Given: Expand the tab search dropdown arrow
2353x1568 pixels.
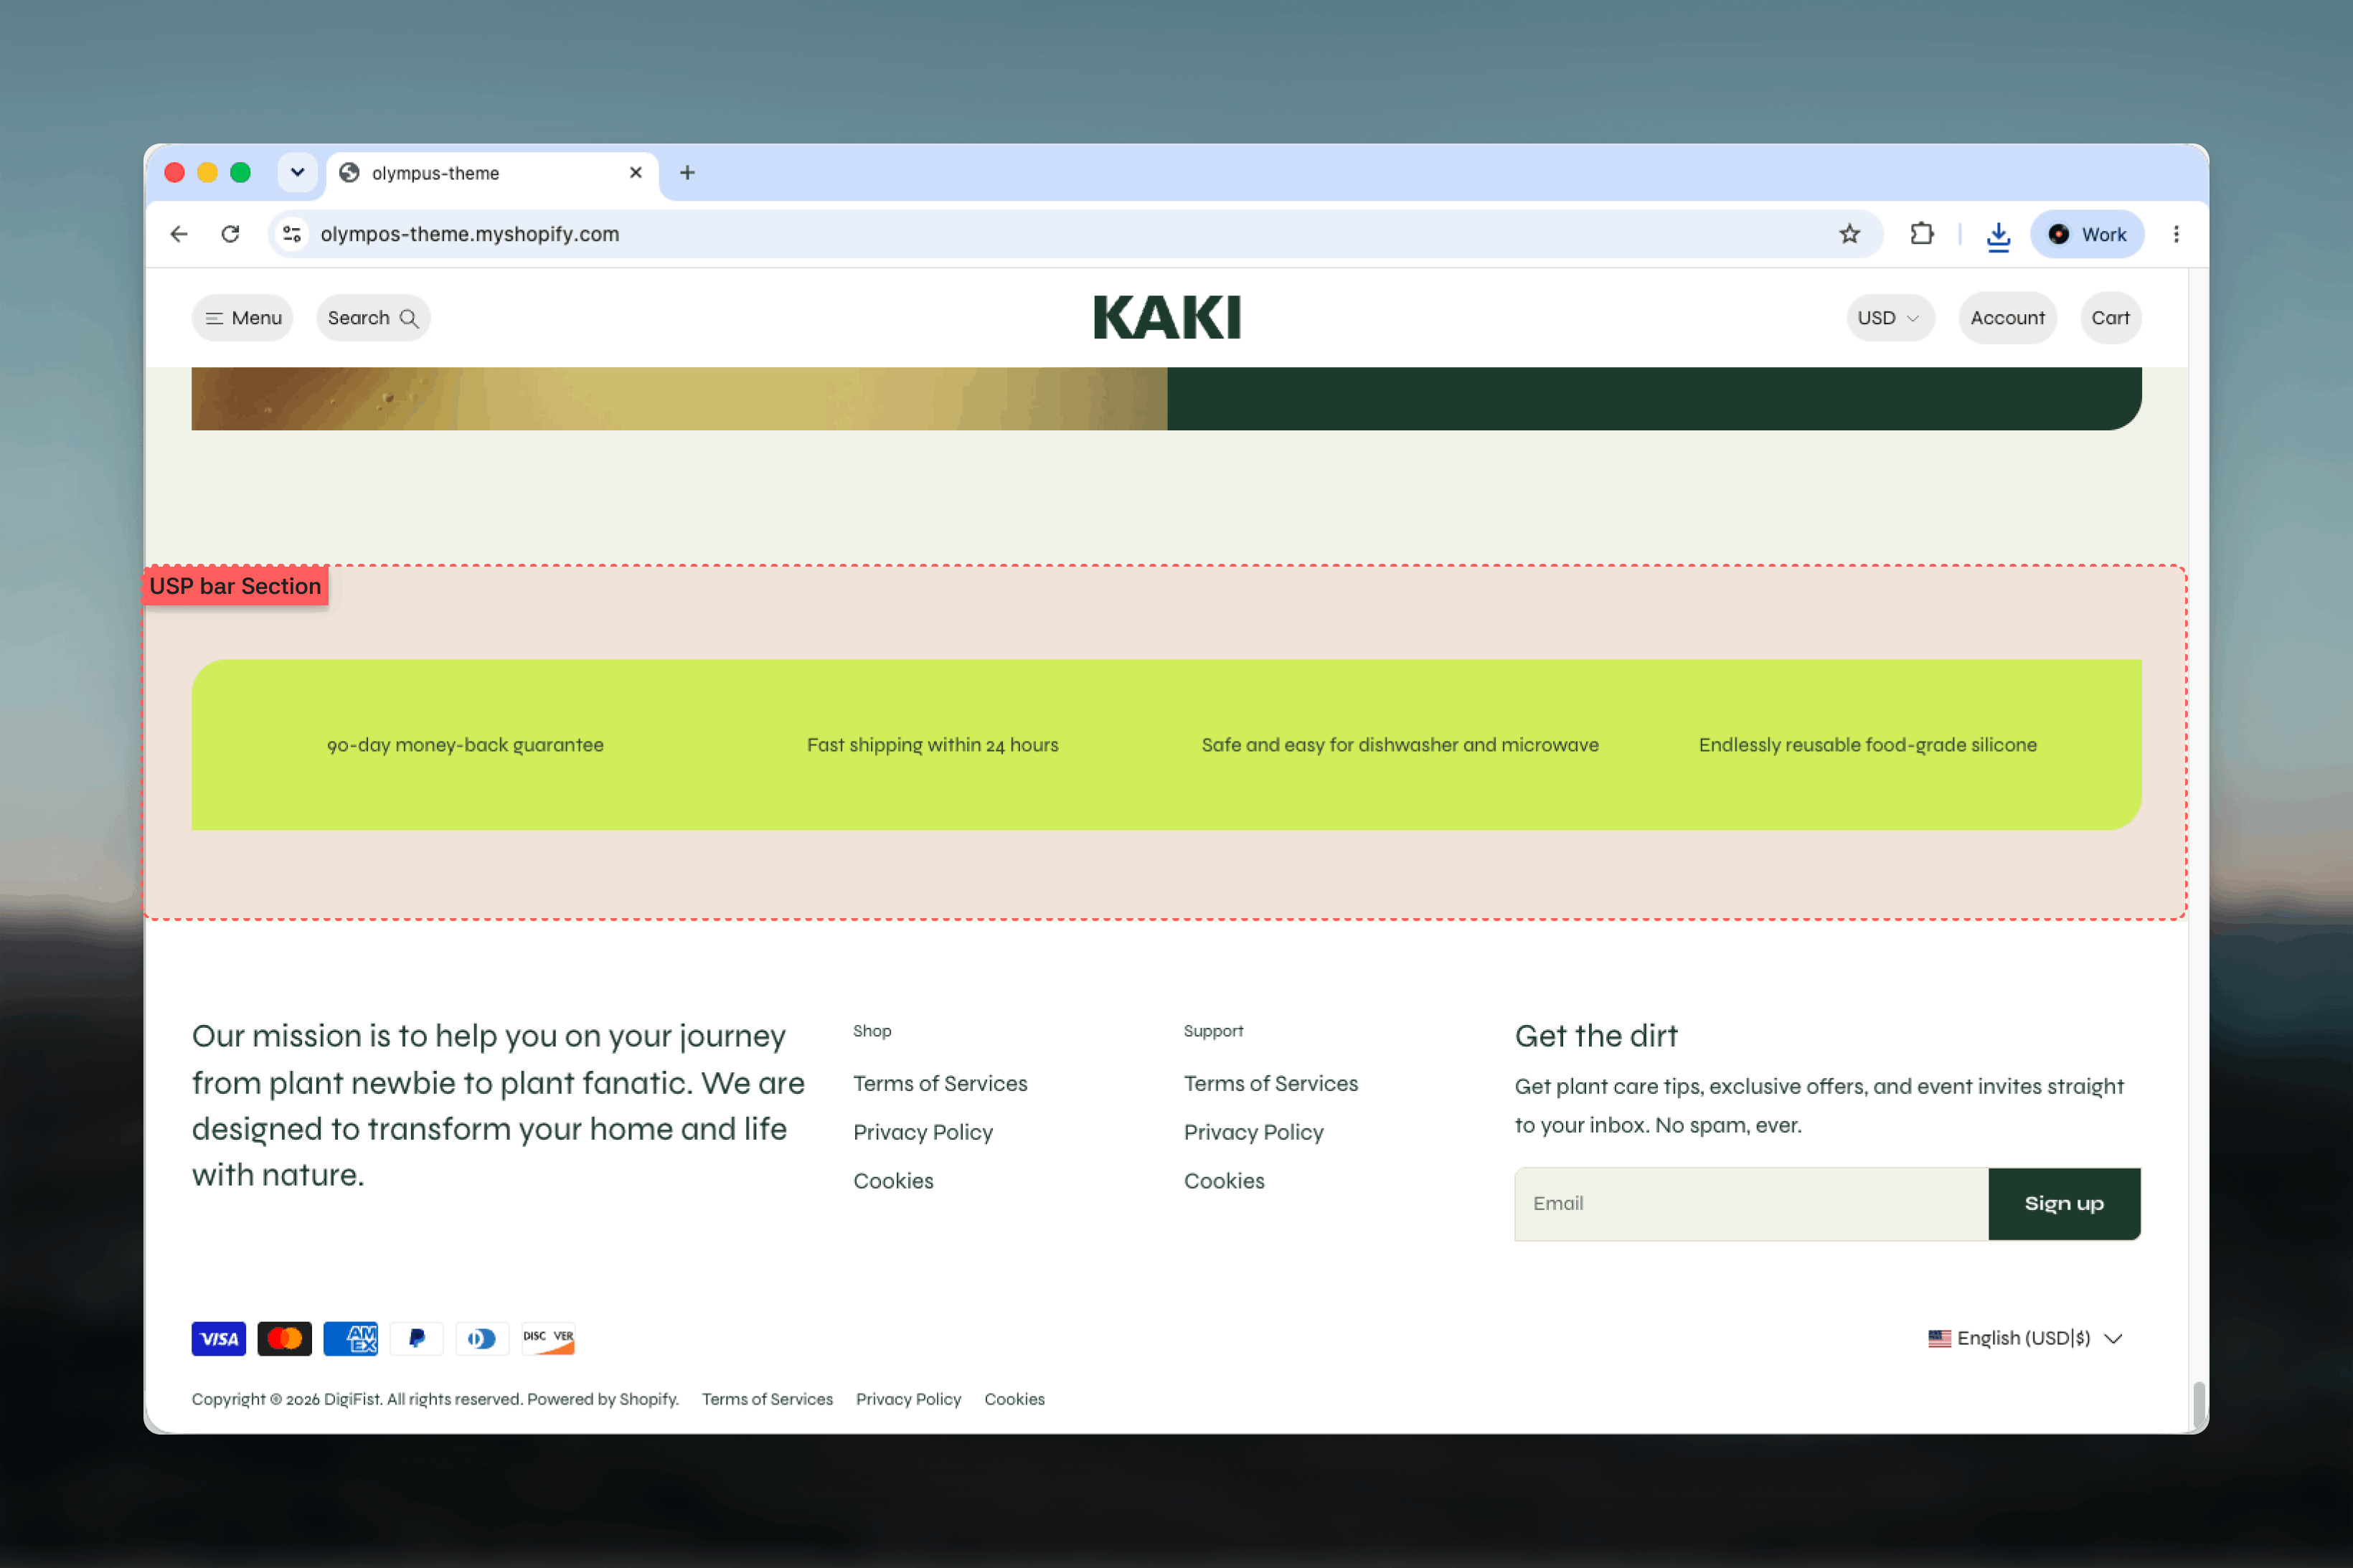Looking at the screenshot, I should (x=298, y=173).
